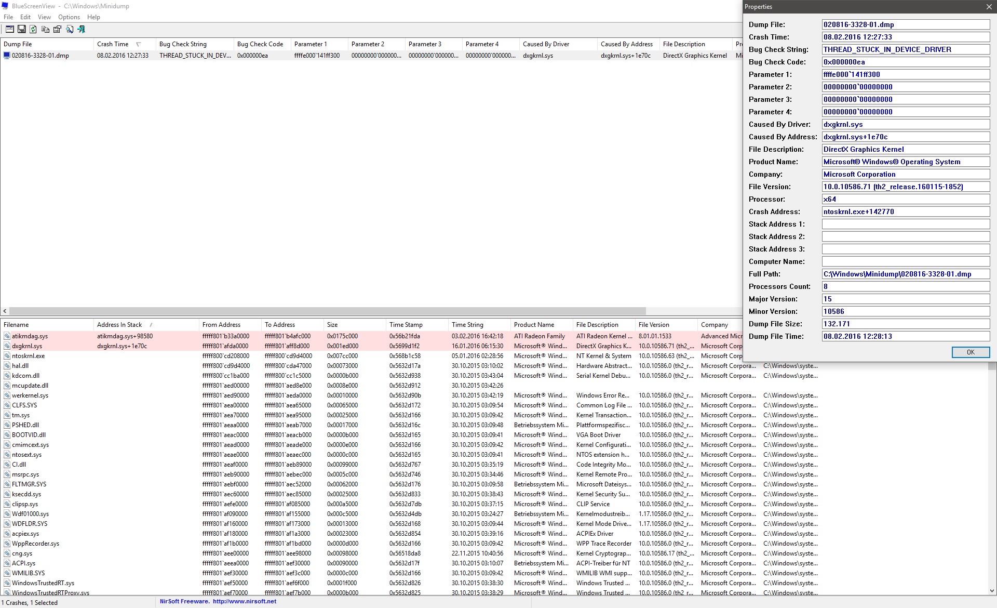Sort by Address In Stack column header

pyautogui.click(x=119, y=325)
